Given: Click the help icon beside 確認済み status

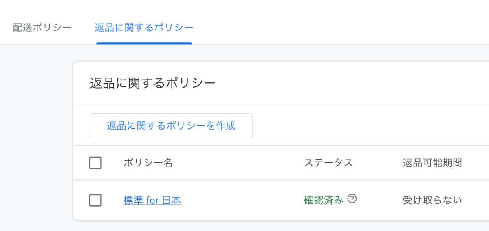Looking at the screenshot, I should tap(352, 199).
